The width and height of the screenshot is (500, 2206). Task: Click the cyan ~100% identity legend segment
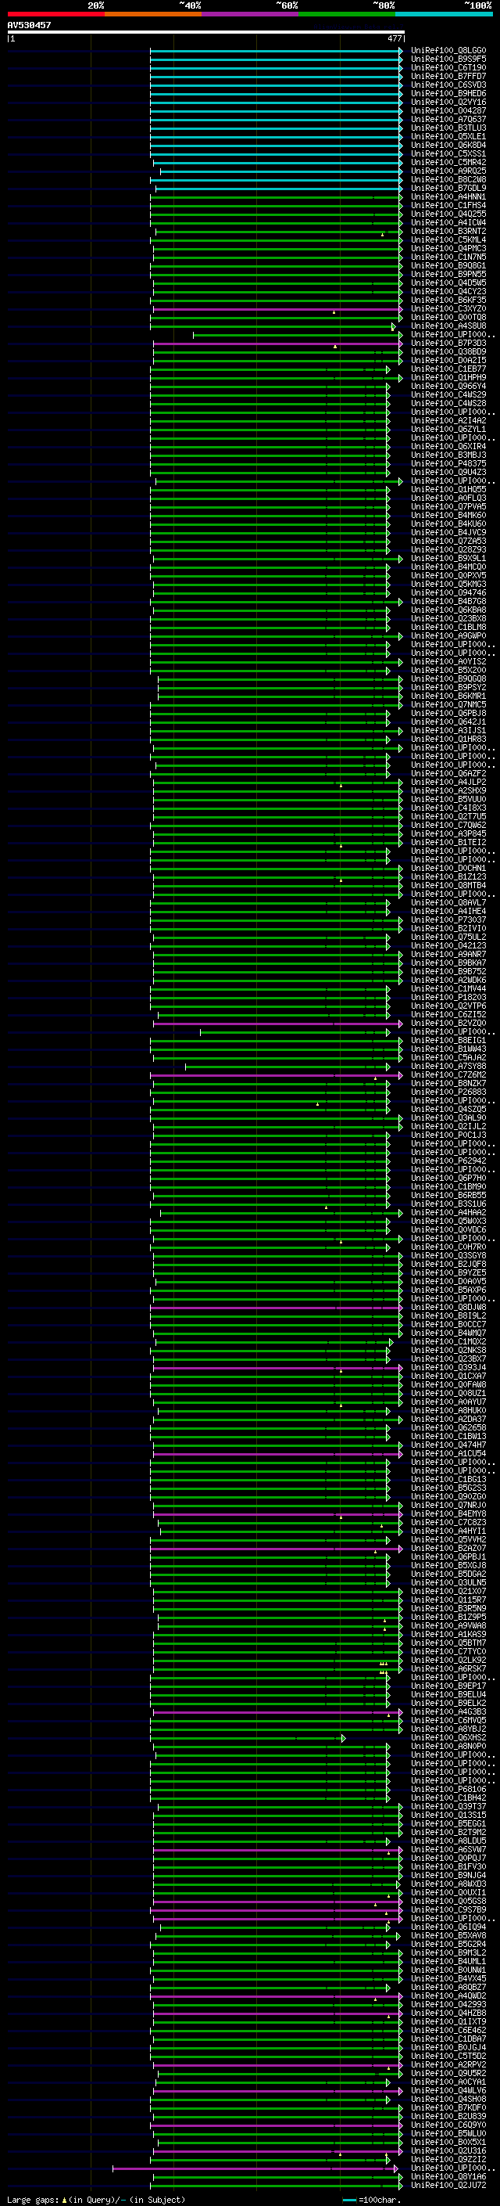click(444, 14)
